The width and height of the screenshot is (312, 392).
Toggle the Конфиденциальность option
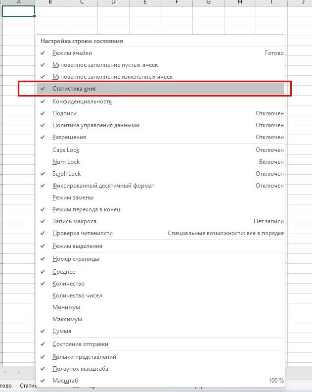pyautogui.click(x=160, y=101)
